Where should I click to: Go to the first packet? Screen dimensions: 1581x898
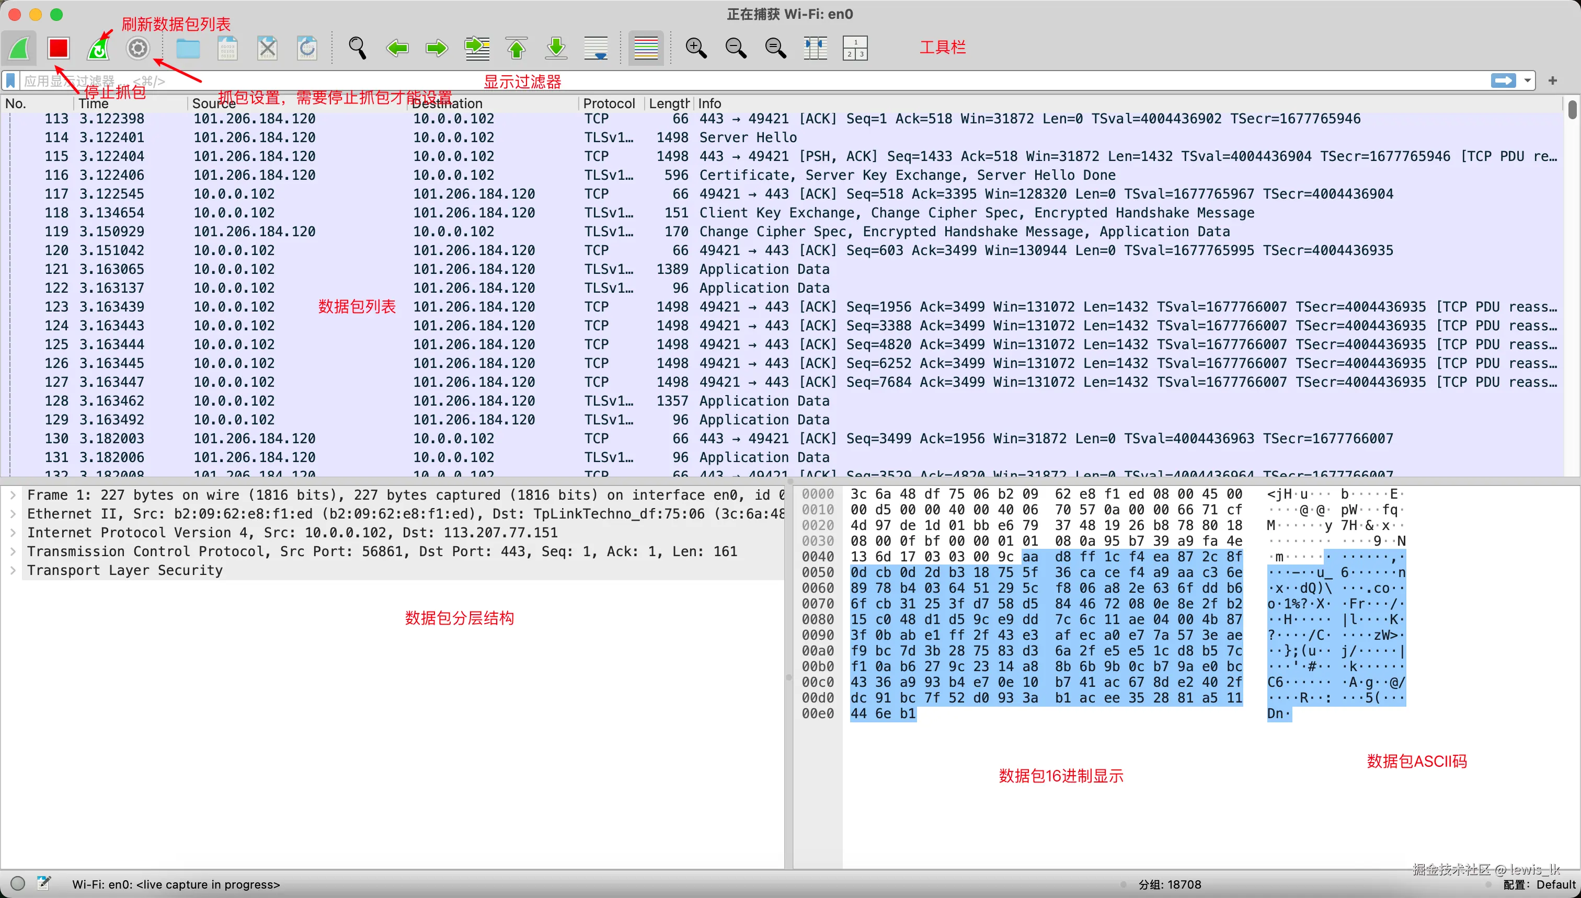click(x=517, y=48)
